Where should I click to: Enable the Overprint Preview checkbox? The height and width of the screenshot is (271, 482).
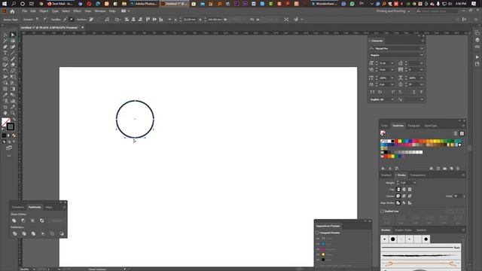coord(317,233)
